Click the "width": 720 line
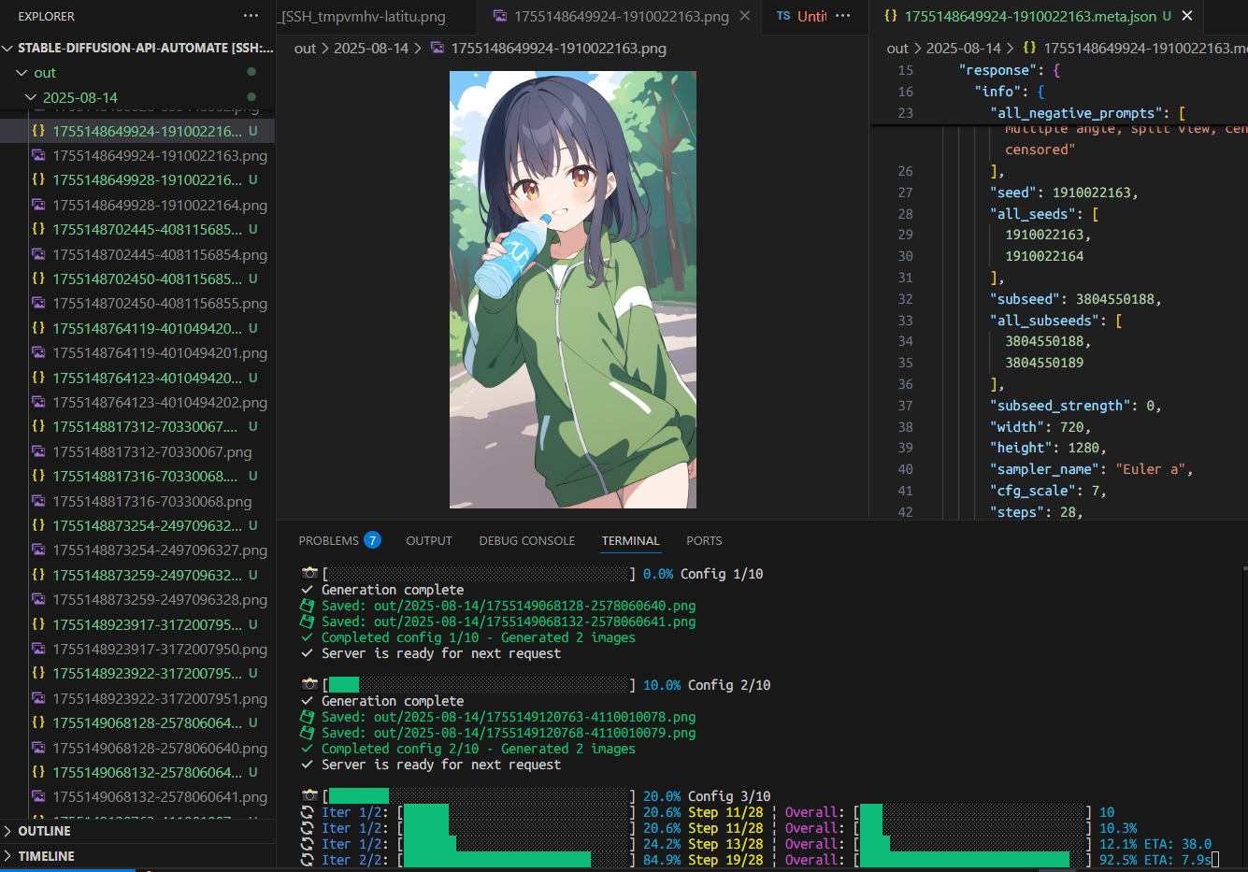Screen dimensions: 1248x872 click(1040, 427)
